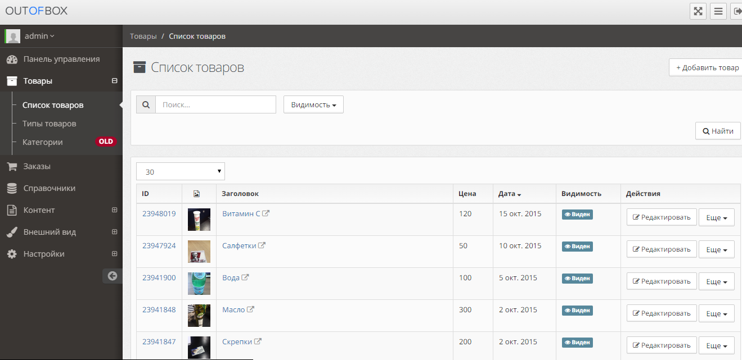Open Заказы menu item
Image resolution: width=742 pixels, height=360 pixels.
pos(61,166)
